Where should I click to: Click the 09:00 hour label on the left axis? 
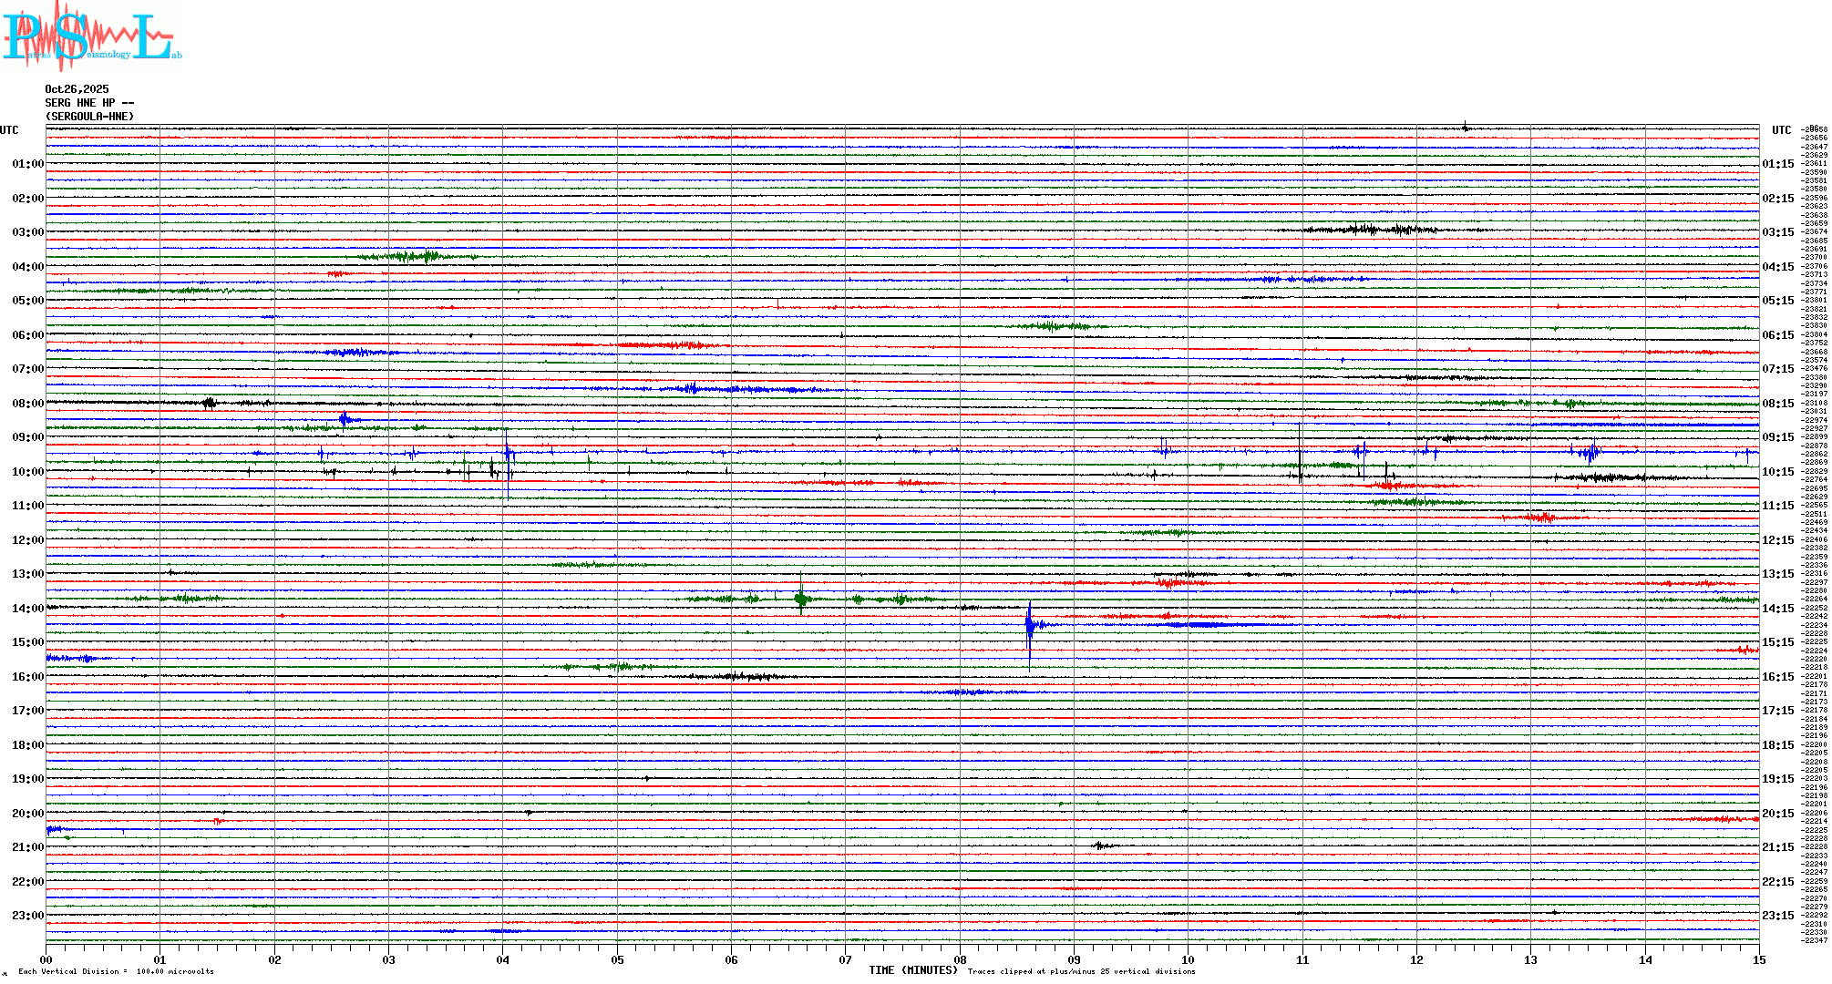(27, 437)
